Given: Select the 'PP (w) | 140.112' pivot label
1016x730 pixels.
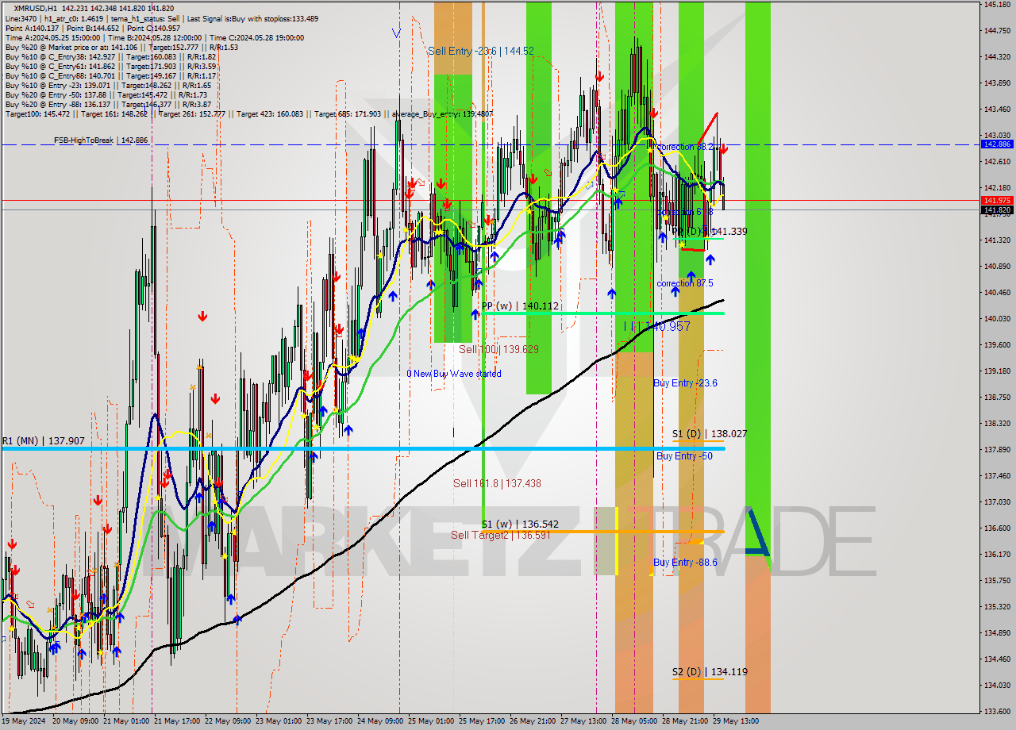Looking at the screenshot, I should (x=520, y=305).
